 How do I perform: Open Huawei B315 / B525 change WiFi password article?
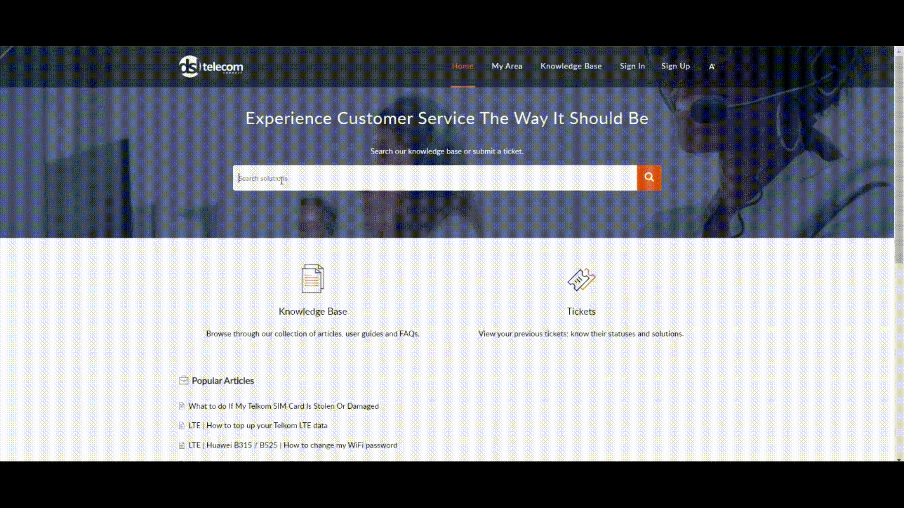click(293, 445)
